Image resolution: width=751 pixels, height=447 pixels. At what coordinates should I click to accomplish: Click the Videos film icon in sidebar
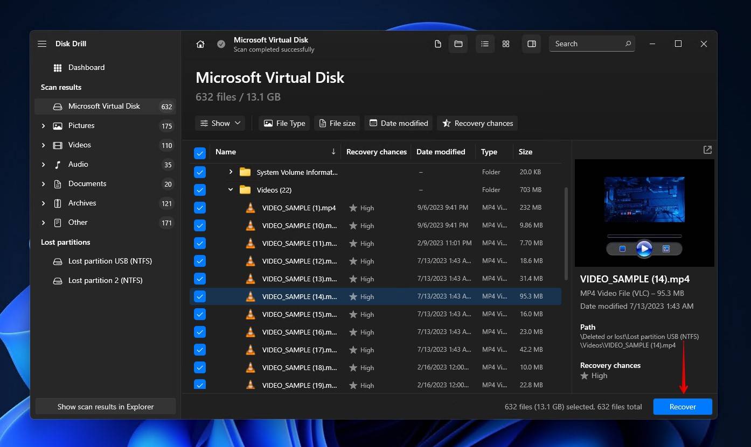58,145
